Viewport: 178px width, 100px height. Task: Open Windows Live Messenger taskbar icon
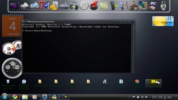click(54, 97)
